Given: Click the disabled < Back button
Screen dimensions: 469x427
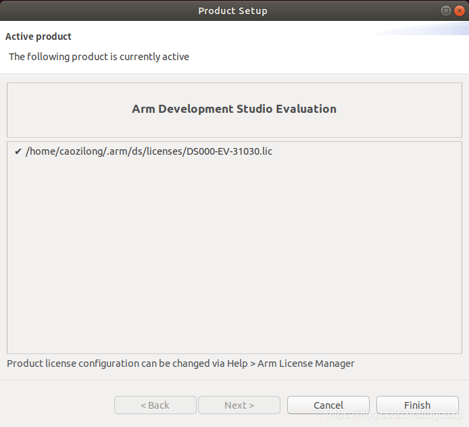Looking at the screenshot, I should (x=155, y=405).
